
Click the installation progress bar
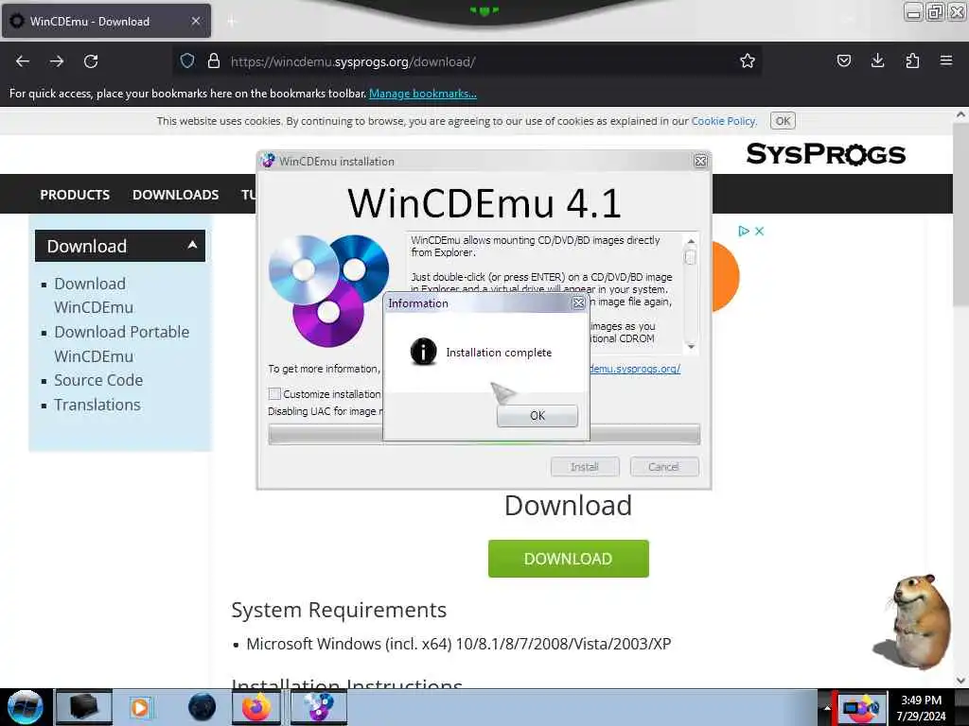(x=484, y=435)
